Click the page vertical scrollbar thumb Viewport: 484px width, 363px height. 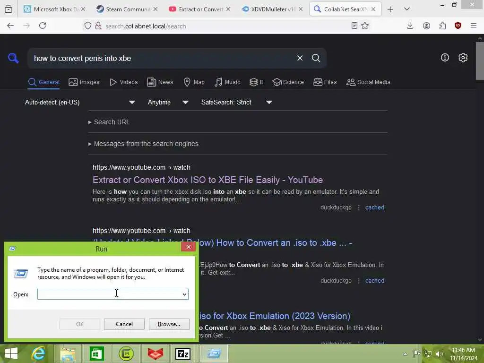tap(480, 60)
